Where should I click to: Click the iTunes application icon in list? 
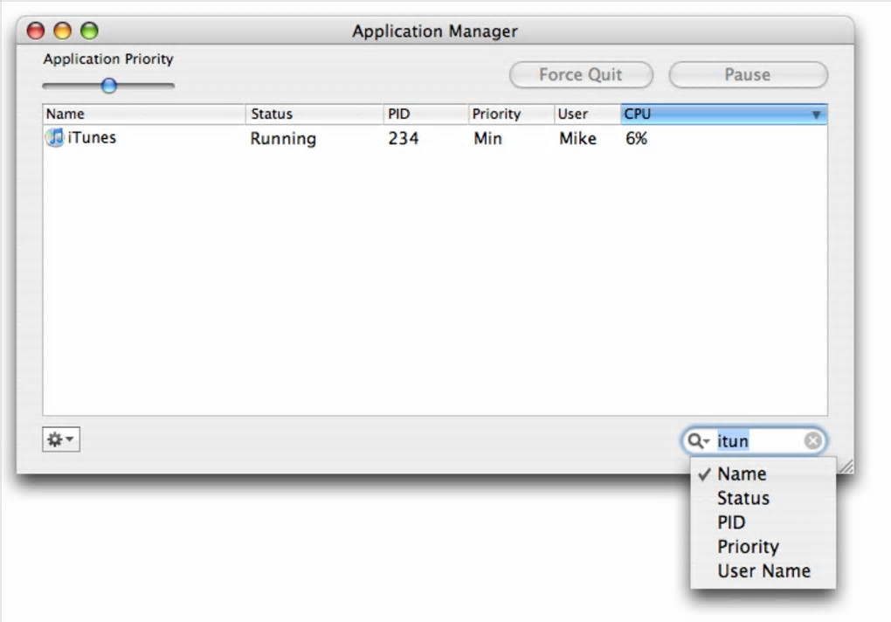click(x=54, y=137)
